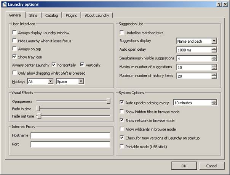Click the proxy Hostname field
The height and width of the screenshot is (175, 230).
click(70, 136)
